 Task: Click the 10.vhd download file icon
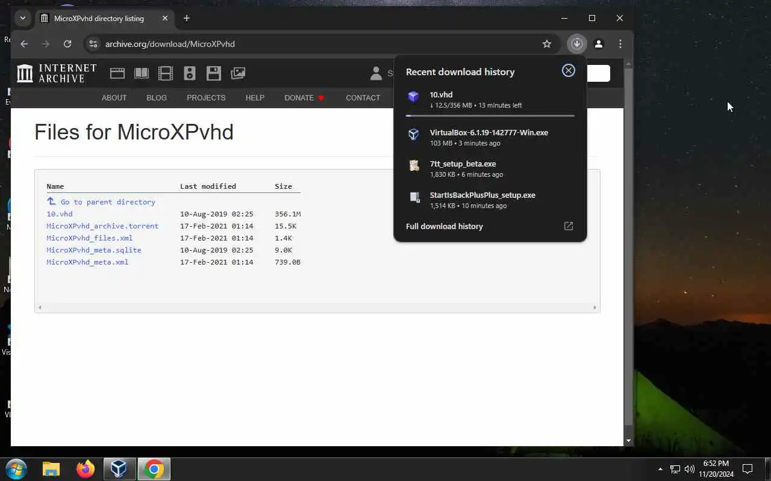click(413, 97)
